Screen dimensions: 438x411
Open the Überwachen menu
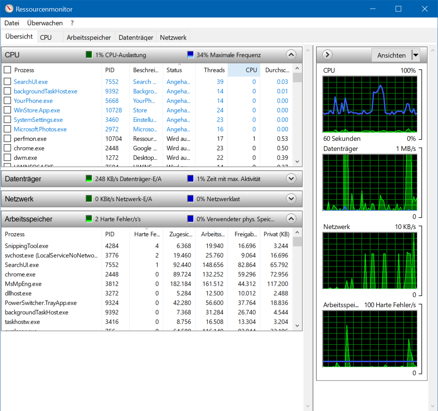coord(45,23)
